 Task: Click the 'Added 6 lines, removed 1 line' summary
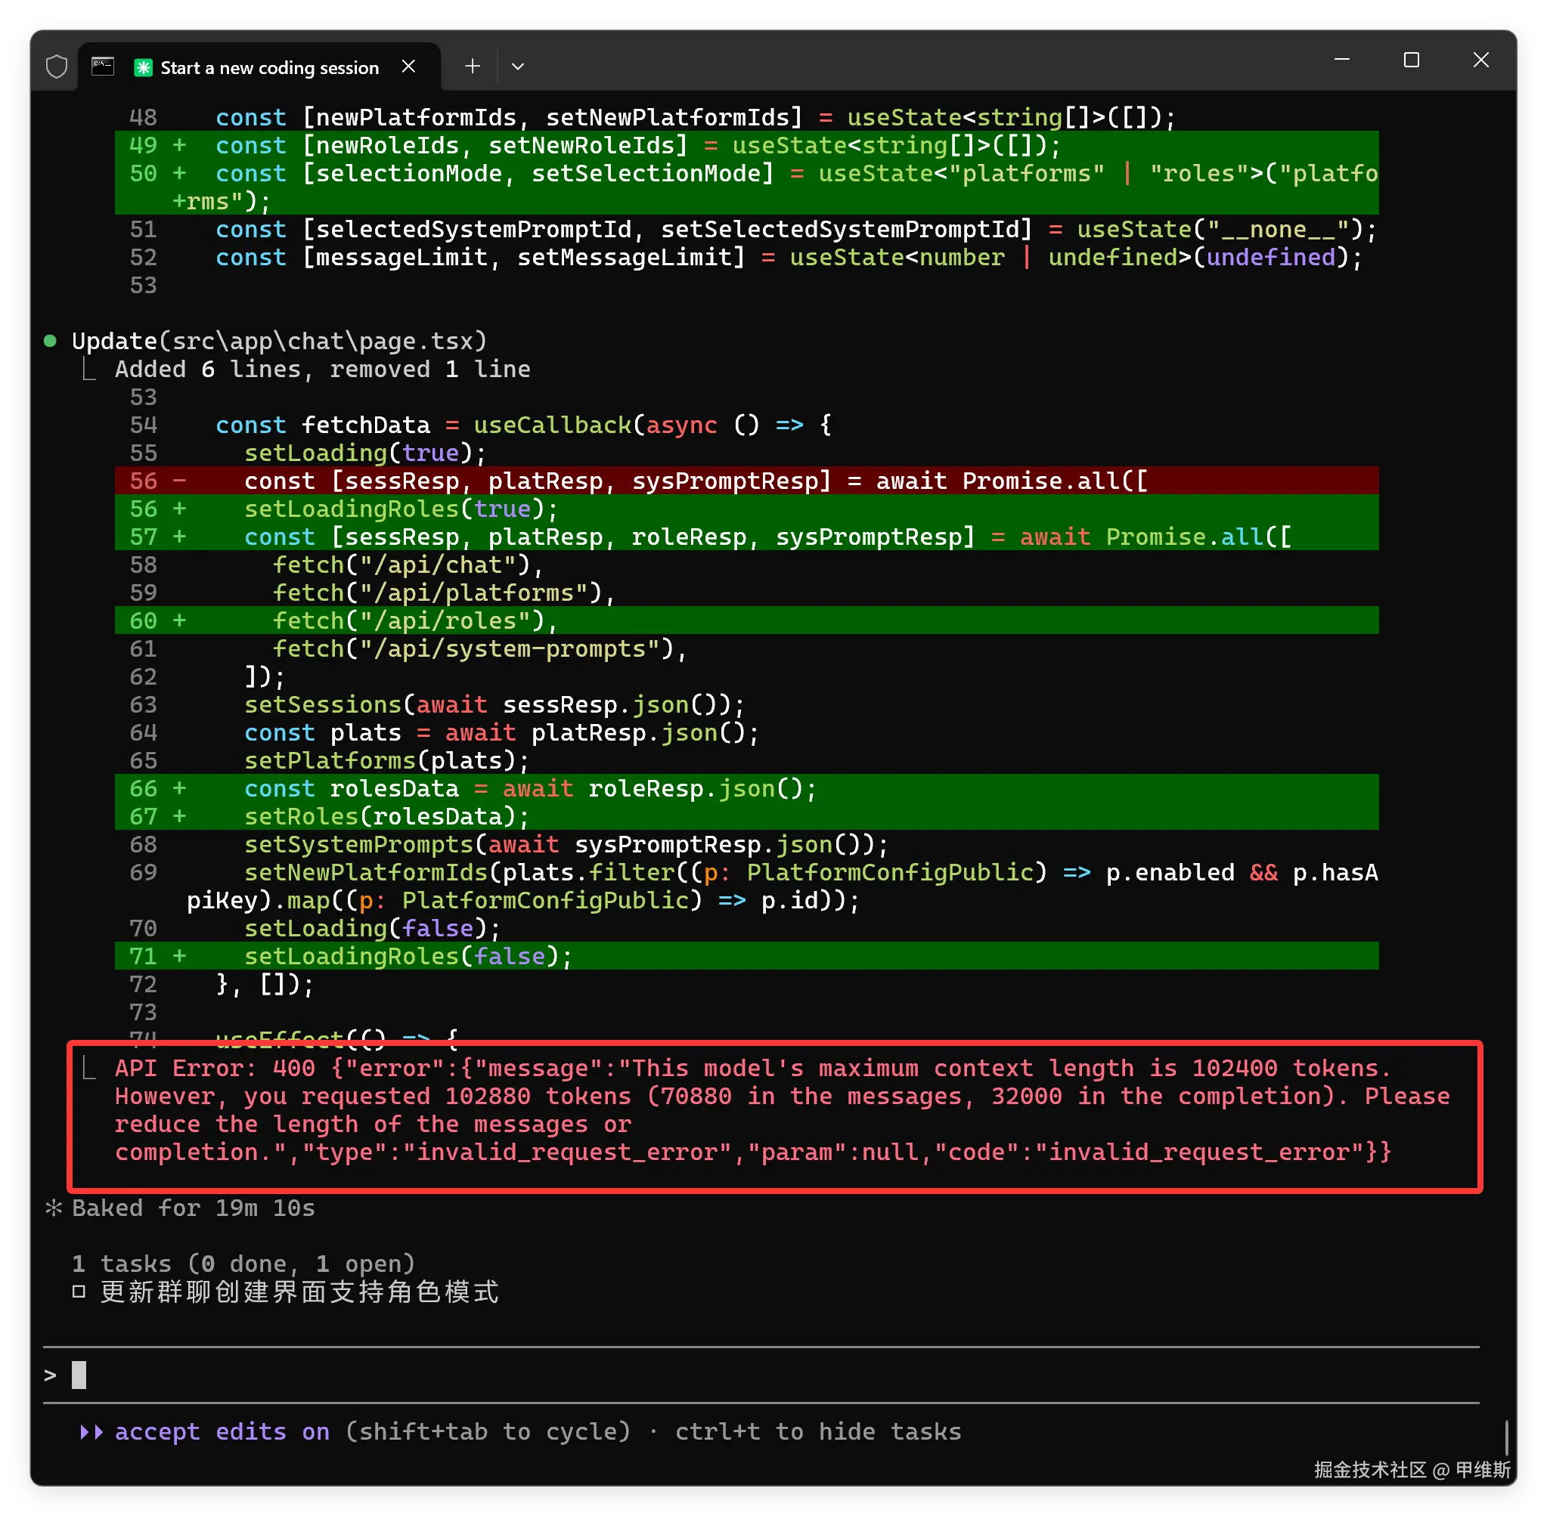pyautogui.click(x=323, y=370)
